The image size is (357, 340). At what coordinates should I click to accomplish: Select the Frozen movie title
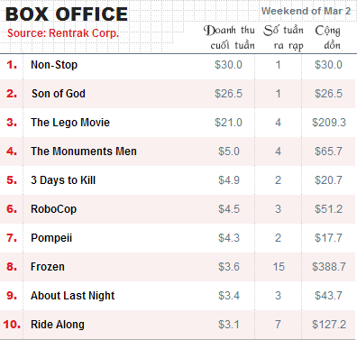point(48,267)
